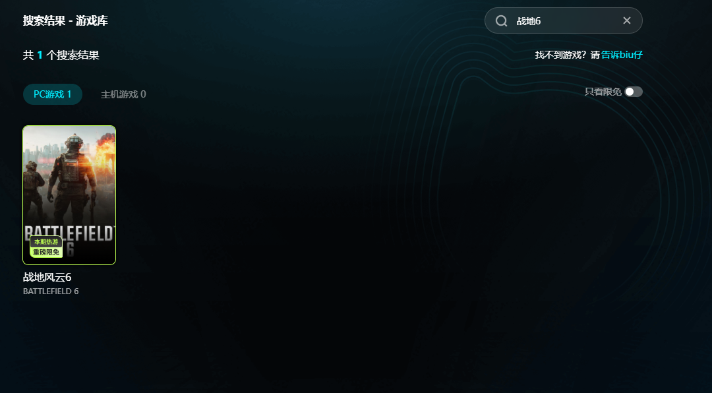
Task: Open the 告诉biu仔 link
Action: click(622, 55)
